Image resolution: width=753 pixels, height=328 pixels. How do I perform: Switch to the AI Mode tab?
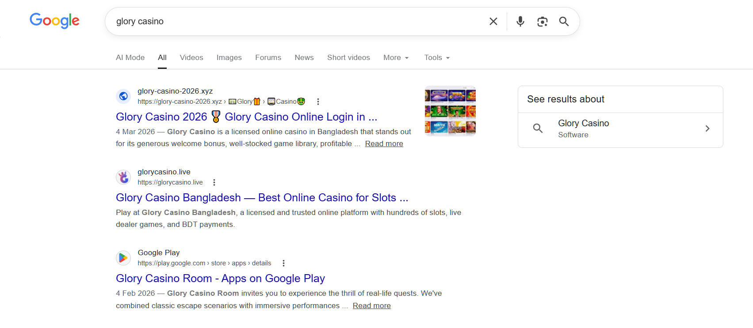pos(130,57)
